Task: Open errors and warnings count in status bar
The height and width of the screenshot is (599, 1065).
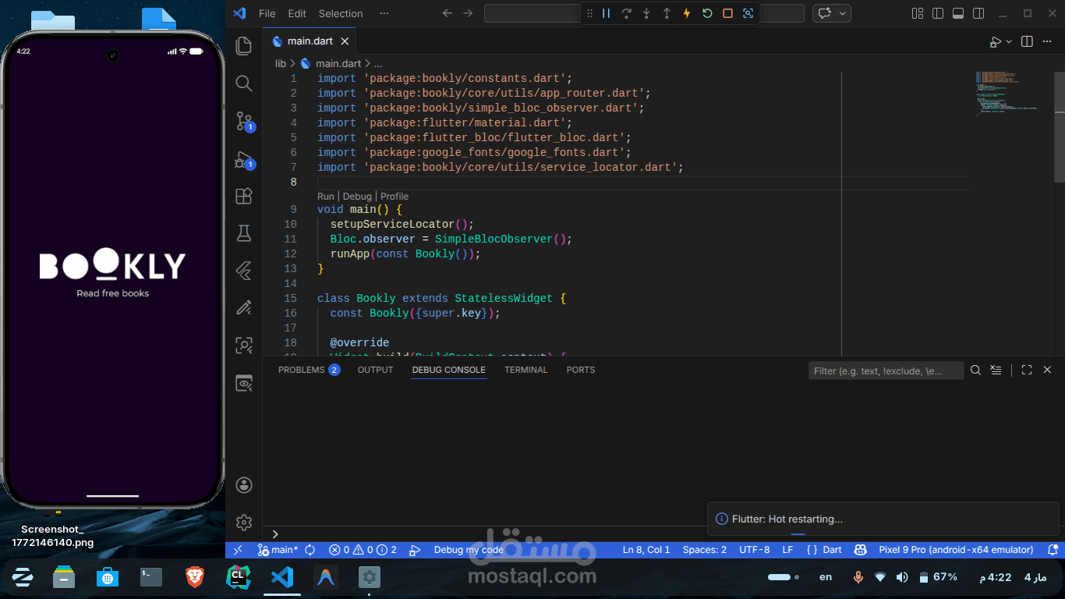Action: tap(363, 550)
